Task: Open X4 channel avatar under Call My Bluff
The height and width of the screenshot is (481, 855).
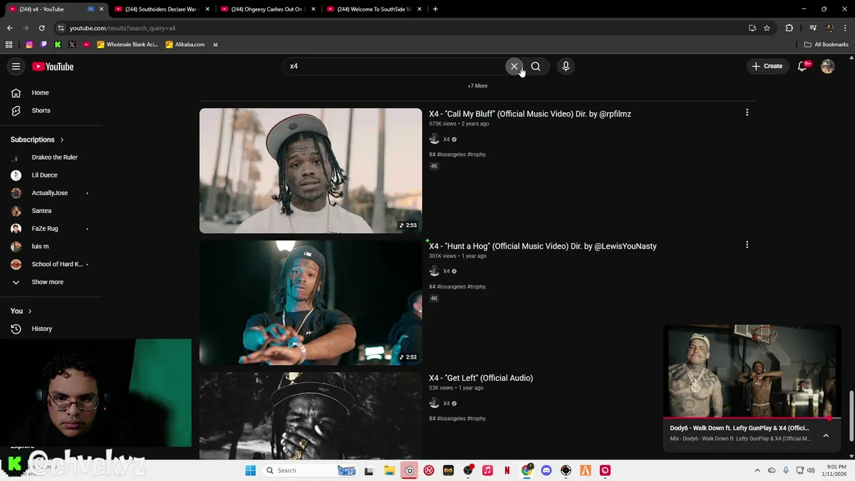Action: click(434, 139)
